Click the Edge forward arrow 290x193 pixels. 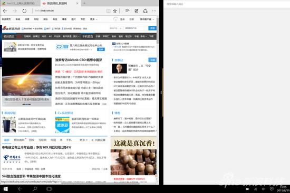pyautogui.click(x=15, y=11)
